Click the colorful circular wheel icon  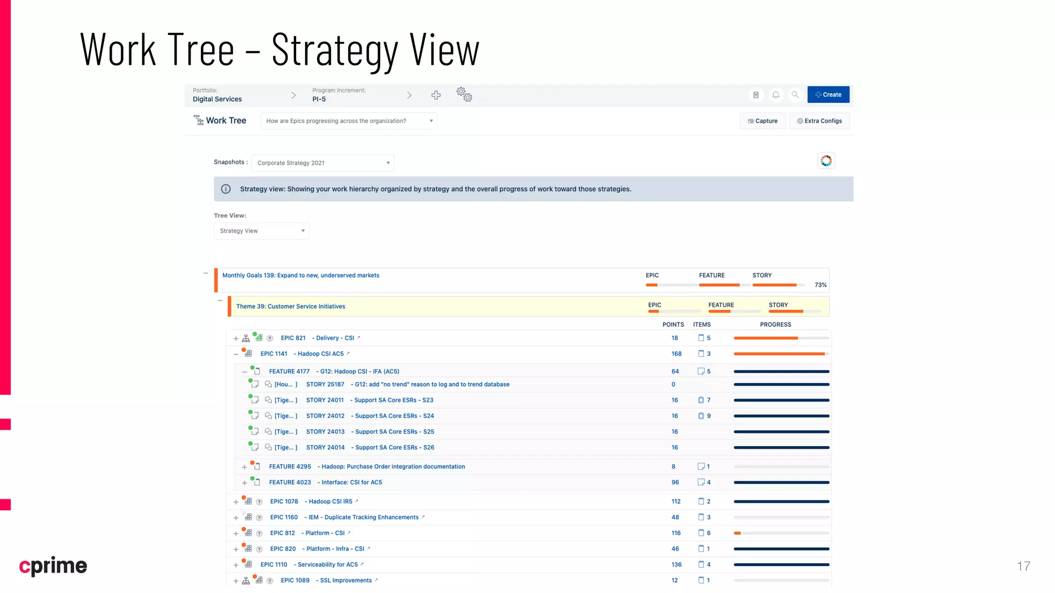coord(826,161)
